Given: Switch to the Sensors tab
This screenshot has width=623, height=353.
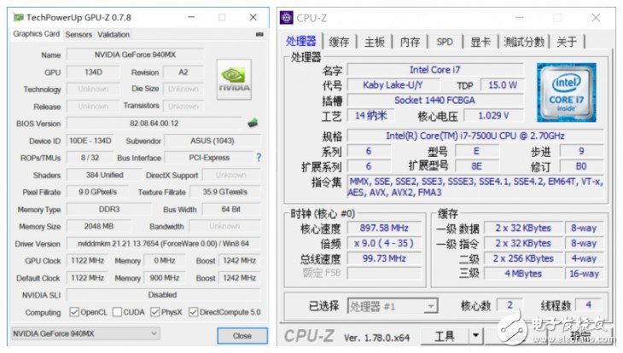Looking at the screenshot, I should tap(79, 35).
